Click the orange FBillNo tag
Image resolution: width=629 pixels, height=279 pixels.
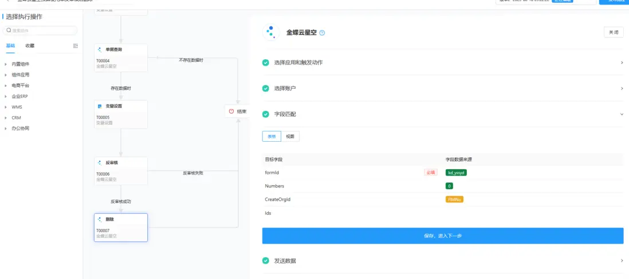point(454,200)
